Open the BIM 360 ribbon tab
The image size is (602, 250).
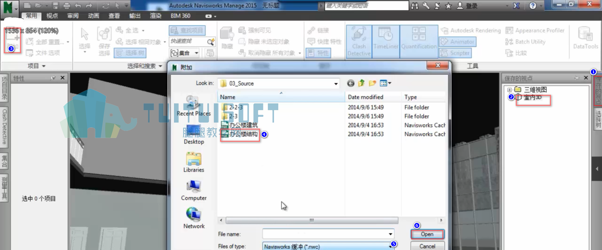pyautogui.click(x=180, y=16)
